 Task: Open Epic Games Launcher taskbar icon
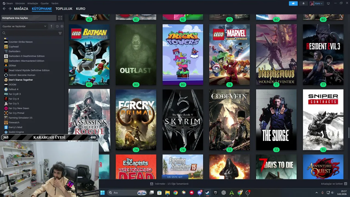click(x=215, y=193)
